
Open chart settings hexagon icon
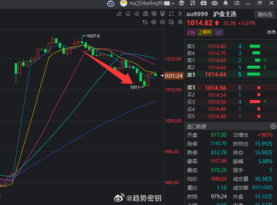pos(180,22)
